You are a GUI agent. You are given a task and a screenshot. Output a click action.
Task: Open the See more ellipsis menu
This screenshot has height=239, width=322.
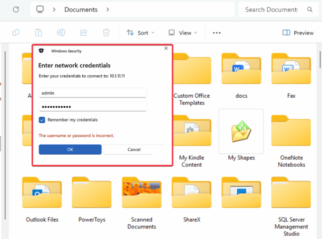(x=217, y=33)
